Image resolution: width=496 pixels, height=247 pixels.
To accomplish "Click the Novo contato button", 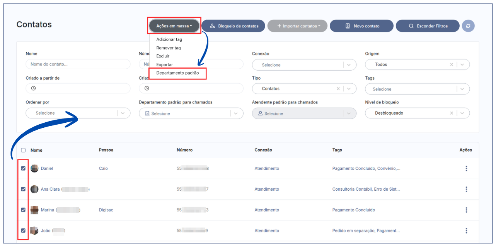I will tap(361, 26).
